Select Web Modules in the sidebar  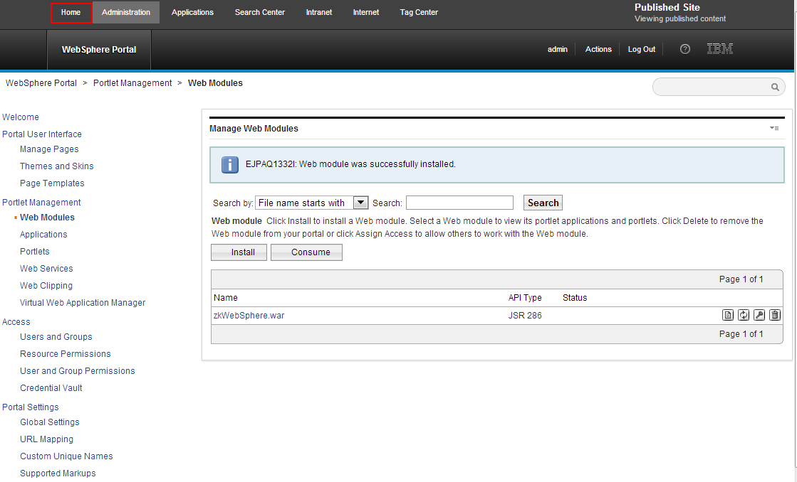point(47,217)
